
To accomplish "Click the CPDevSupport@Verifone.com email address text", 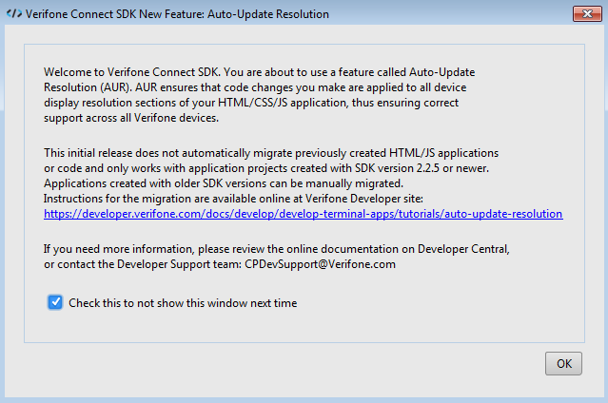I will (x=320, y=264).
